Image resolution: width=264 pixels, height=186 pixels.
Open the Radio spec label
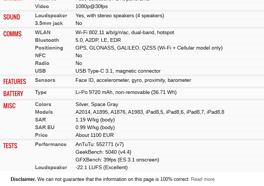(x=42, y=63)
